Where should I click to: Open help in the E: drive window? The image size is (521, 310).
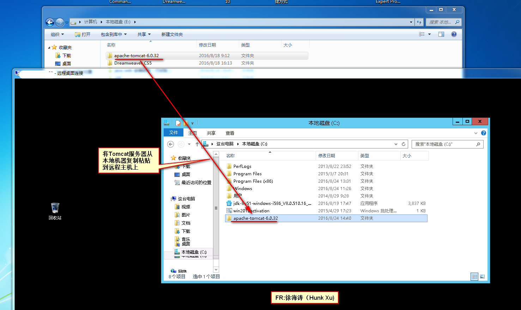point(454,34)
